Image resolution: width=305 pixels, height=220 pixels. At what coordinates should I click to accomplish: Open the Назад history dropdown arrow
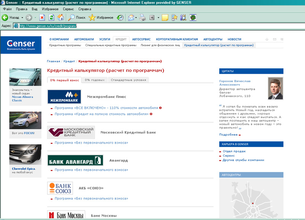click(x=22, y=18)
